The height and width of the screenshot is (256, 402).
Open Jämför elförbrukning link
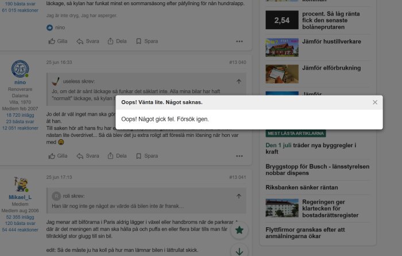(x=331, y=68)
